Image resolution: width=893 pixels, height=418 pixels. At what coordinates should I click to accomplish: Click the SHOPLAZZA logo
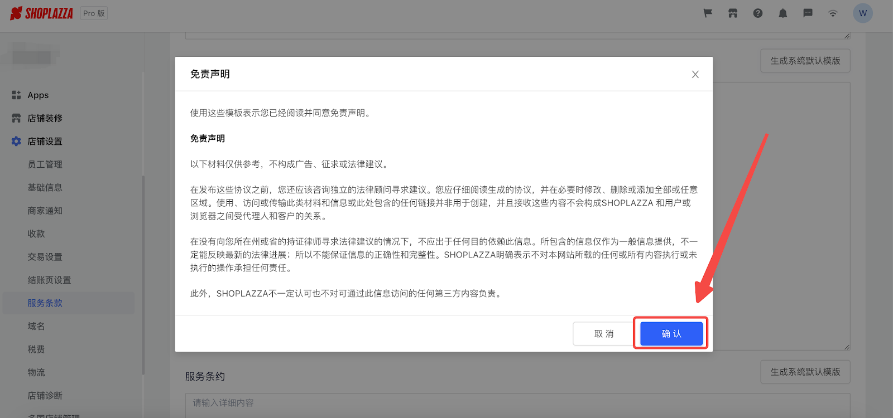pyautogui.click(x=41, y=13)
